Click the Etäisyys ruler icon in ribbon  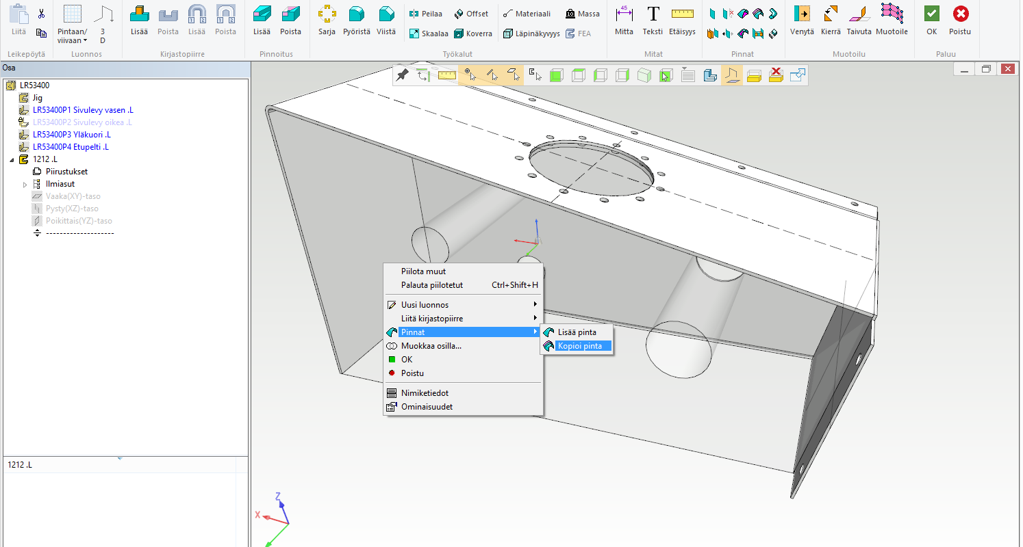point(682,14)
